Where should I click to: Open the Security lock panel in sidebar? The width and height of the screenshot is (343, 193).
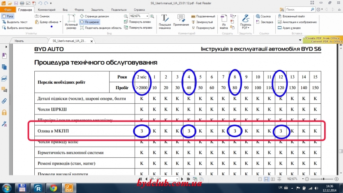pyautogui.click(x=4, y=112)
